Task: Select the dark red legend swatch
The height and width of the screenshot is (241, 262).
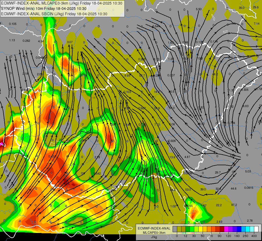Action: point(222,229)
